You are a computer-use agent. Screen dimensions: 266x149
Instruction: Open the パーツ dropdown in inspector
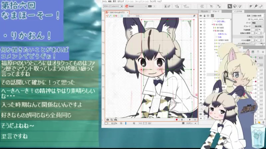coord(257,23)
